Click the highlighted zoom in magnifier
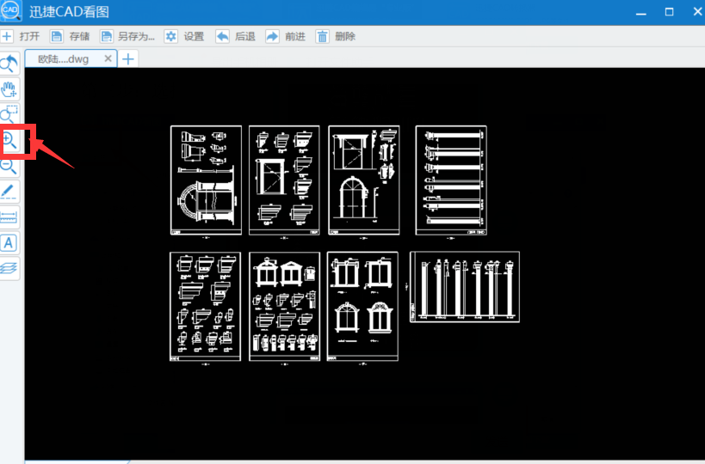Image resolution: width=705 pixels, height=464 pixels. pyautogui.click(x=9, y=140)
